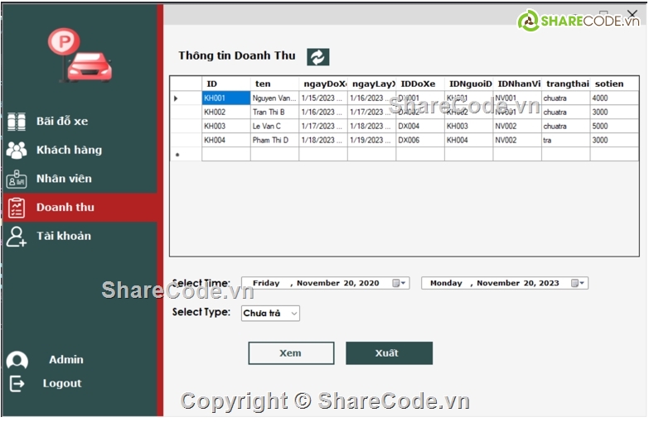Click the trangthai cell showing tra
Viewport: 649px width, 422px height.
(565, 141)
